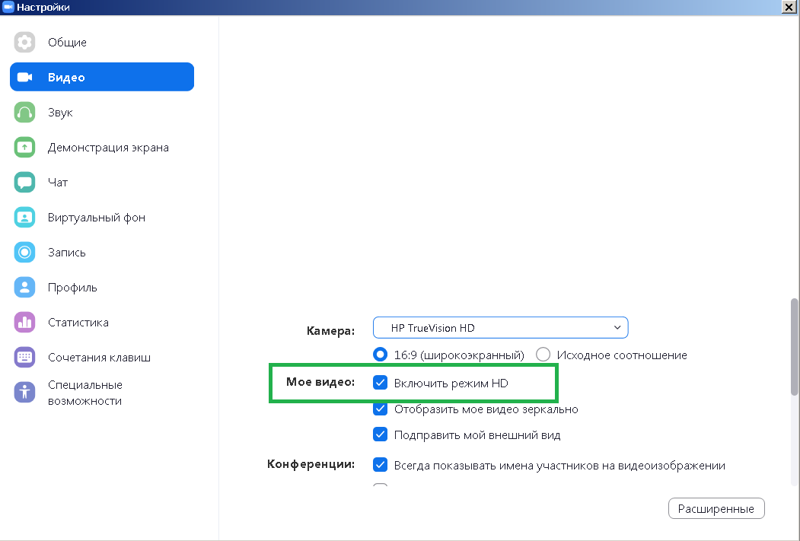
Task: Select the Звук headphones icon
Action: tap(25, 113)
